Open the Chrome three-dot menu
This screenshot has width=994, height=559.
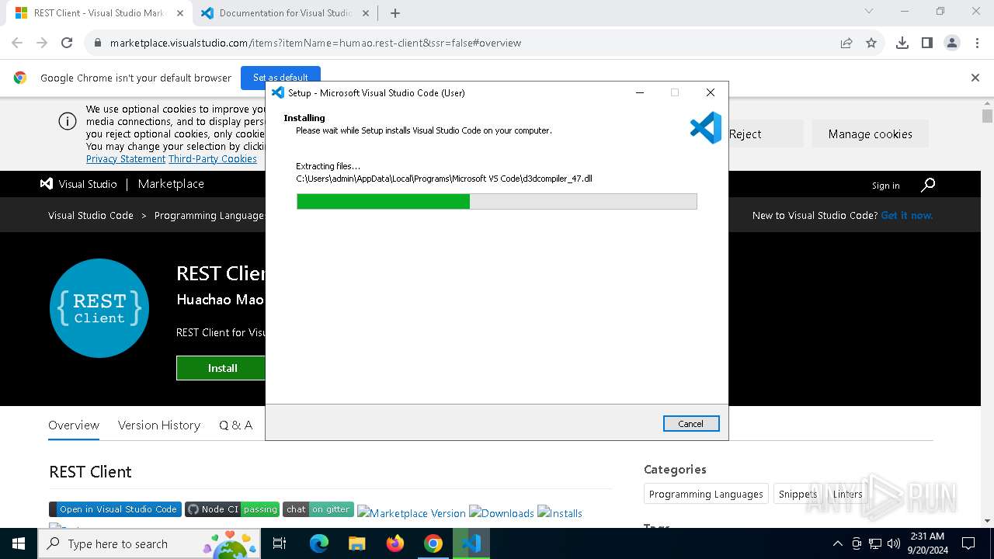[x=977, y=43]
